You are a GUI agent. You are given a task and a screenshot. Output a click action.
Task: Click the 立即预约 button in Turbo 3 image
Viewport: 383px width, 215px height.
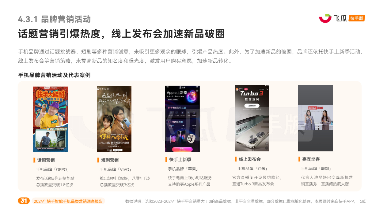click(252, 106)
